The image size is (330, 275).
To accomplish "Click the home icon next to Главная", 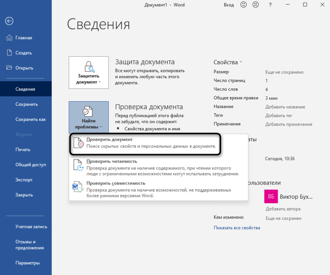I will point(9,38).
